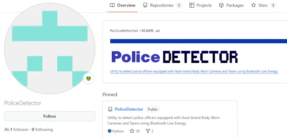Click the Police DETECTOR banner image
Screen dimensions: 287x138
point(175,57)
